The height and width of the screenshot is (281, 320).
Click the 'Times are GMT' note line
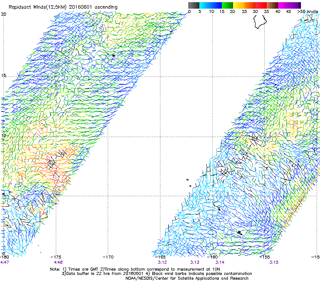tap(135, 269)
